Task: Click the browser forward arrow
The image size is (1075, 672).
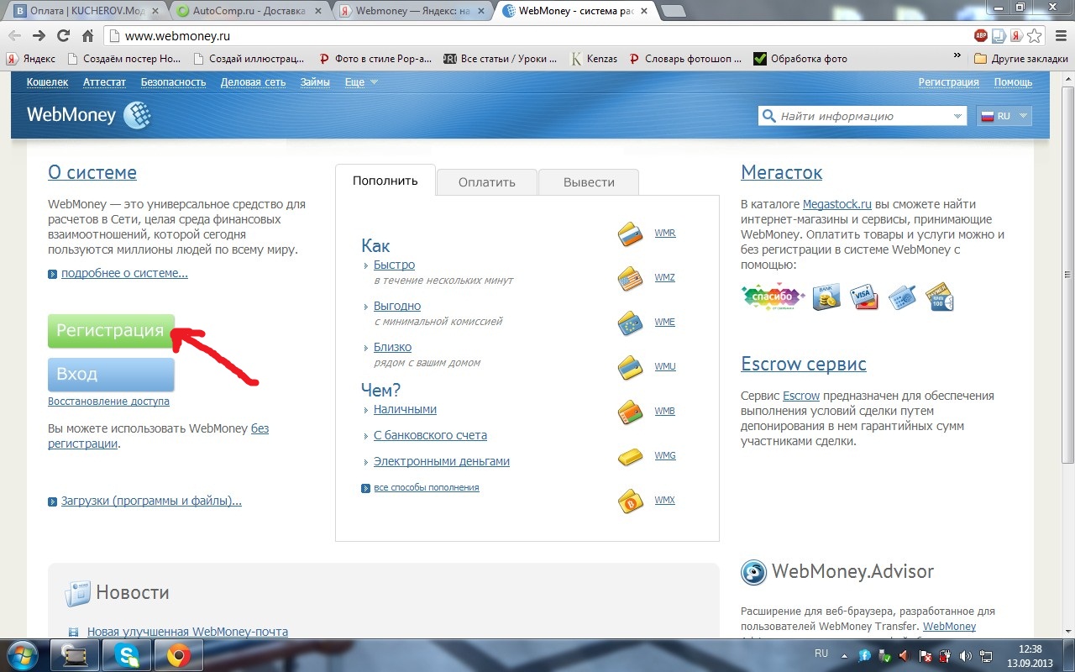Action: [39, 35]
